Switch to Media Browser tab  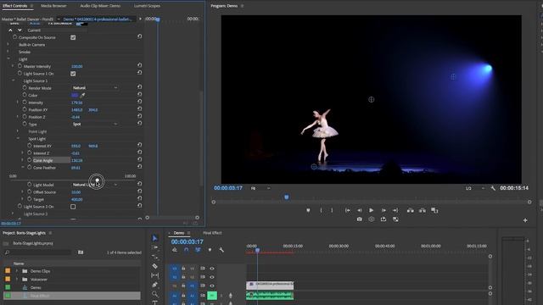[x=53, y=6]
